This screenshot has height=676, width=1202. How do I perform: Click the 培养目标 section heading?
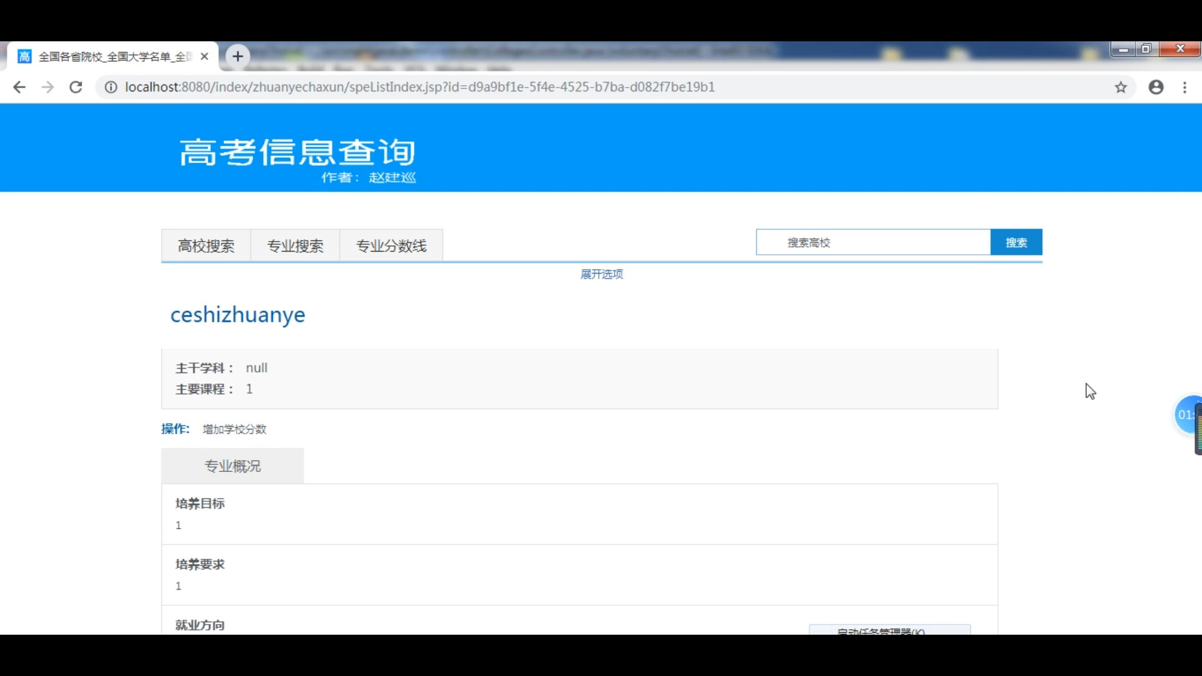click(200, 503)
